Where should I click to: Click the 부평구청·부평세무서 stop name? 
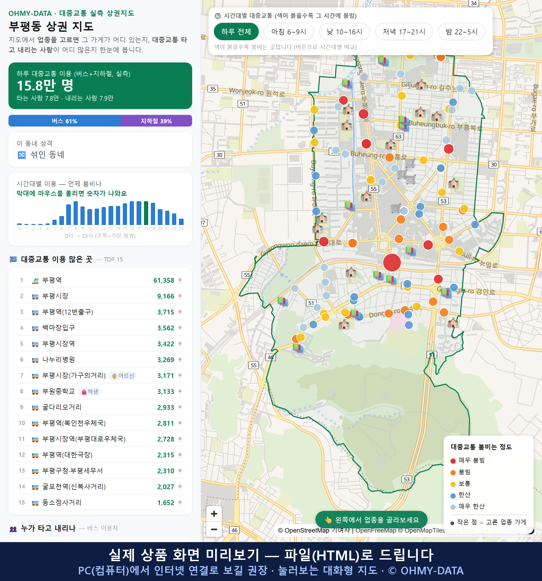[x=73, y=471]
